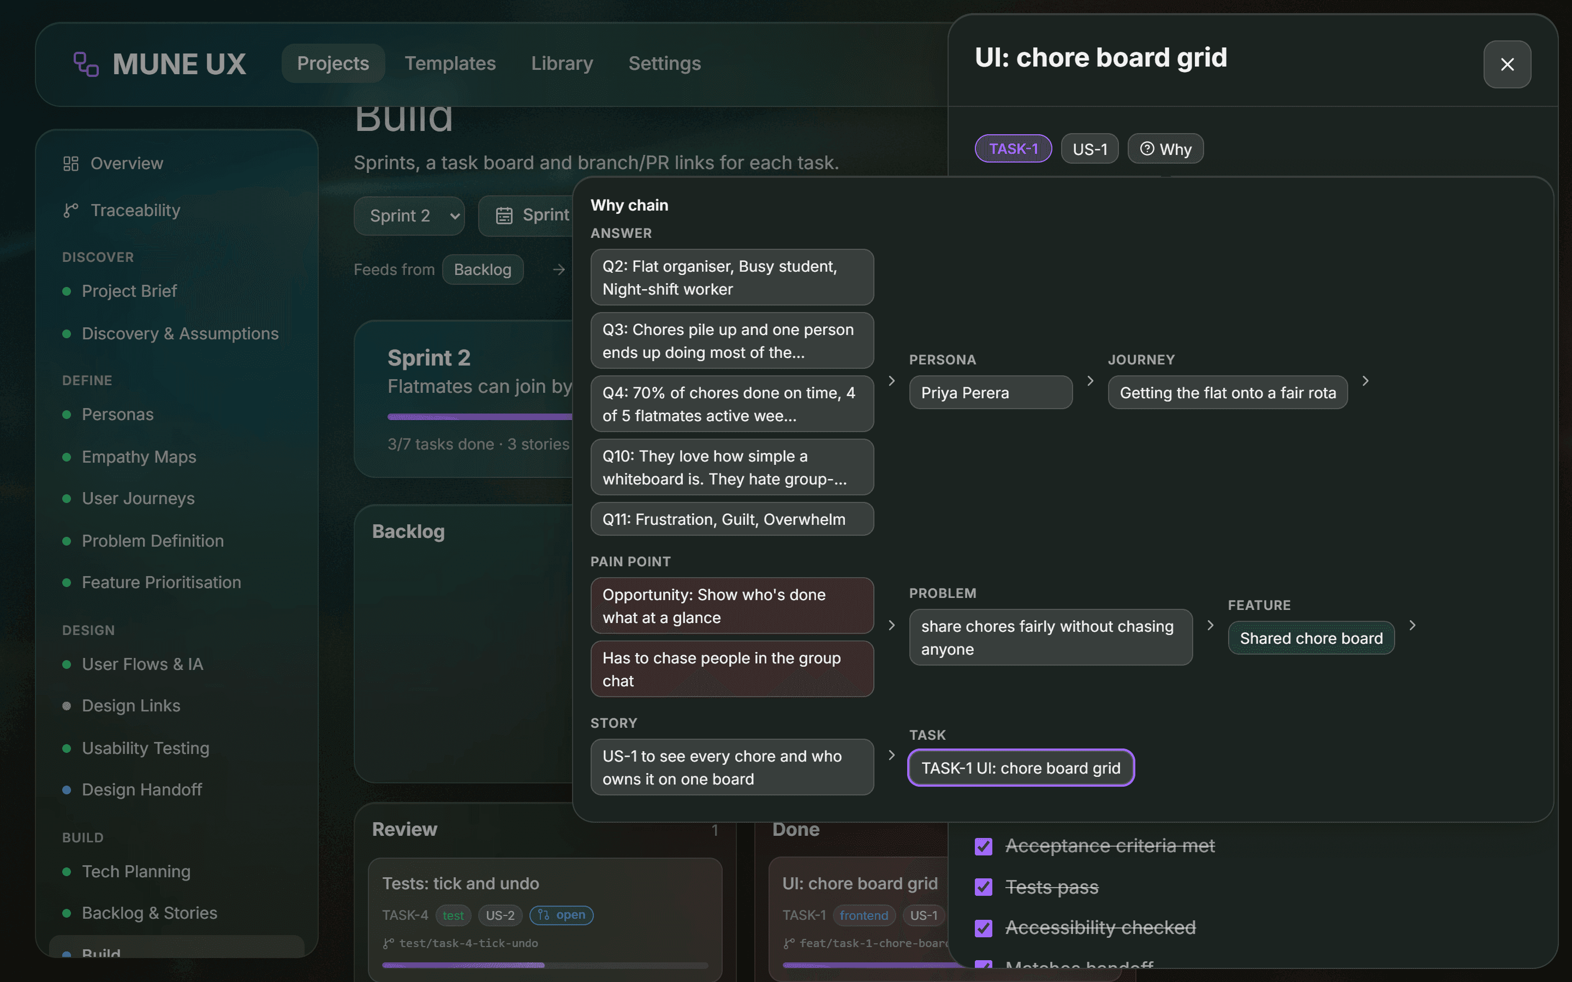Click the arrow icon after Backlog chip
Viewport: 1572px width, 982px height.
coord(558,270)
